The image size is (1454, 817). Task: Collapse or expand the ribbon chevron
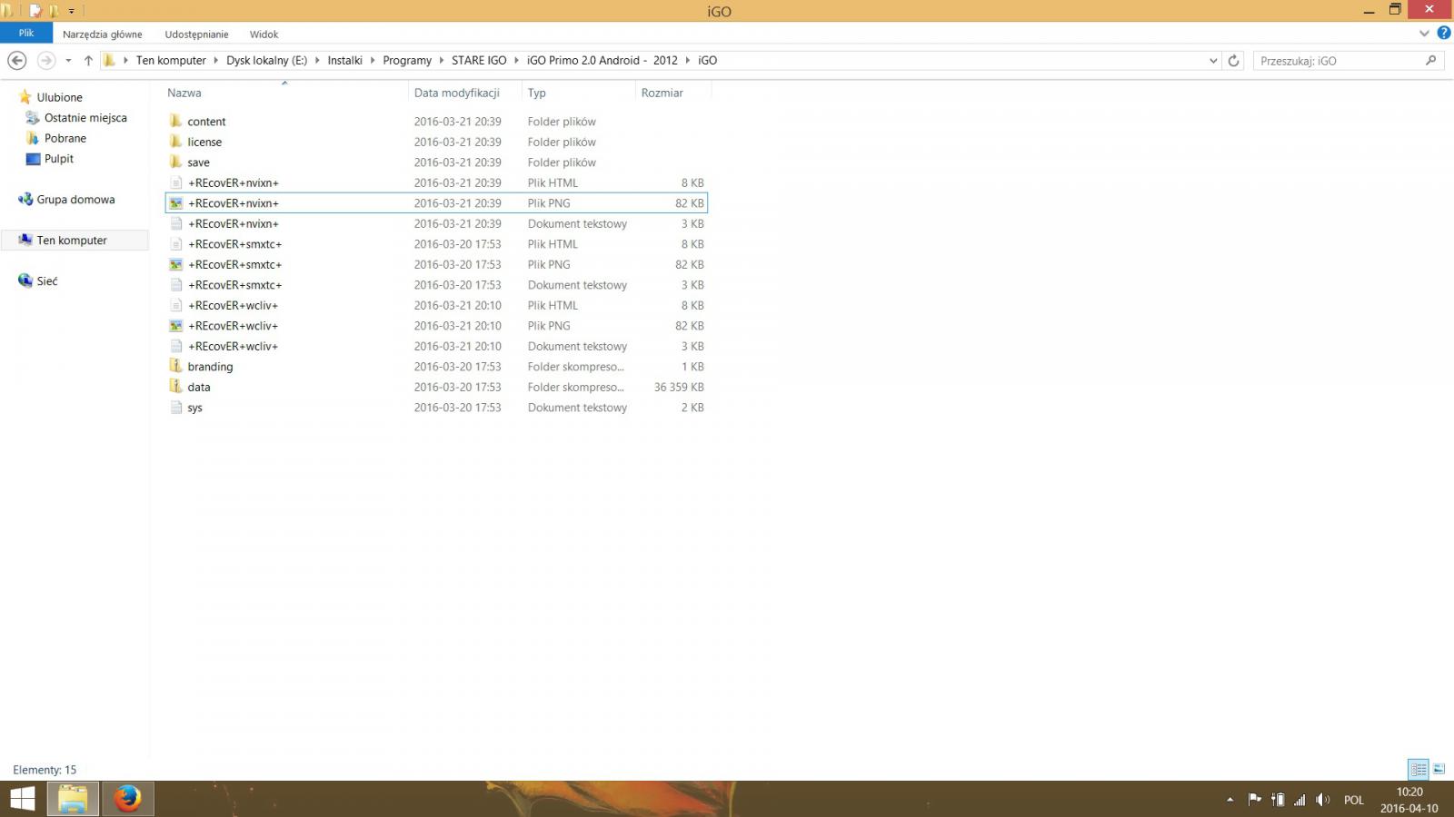pyautogui.click(x=1424, y=34)
